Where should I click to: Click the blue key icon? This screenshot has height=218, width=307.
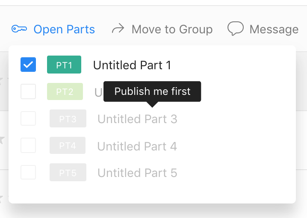(x=19, y=29)
